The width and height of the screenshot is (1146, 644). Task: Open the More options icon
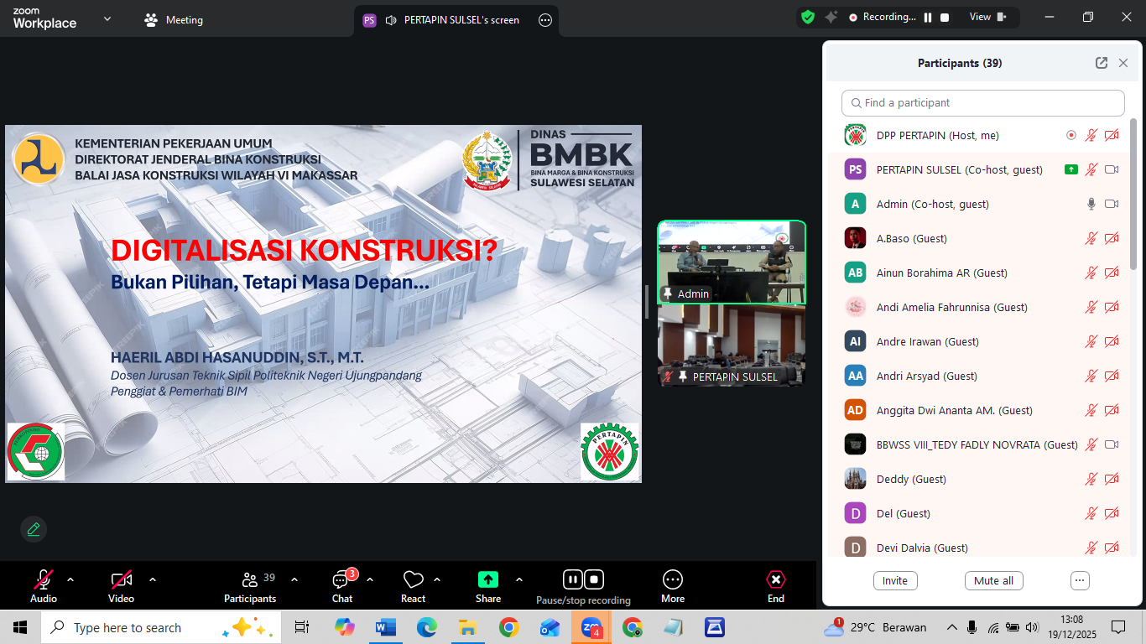click(673, 580)
